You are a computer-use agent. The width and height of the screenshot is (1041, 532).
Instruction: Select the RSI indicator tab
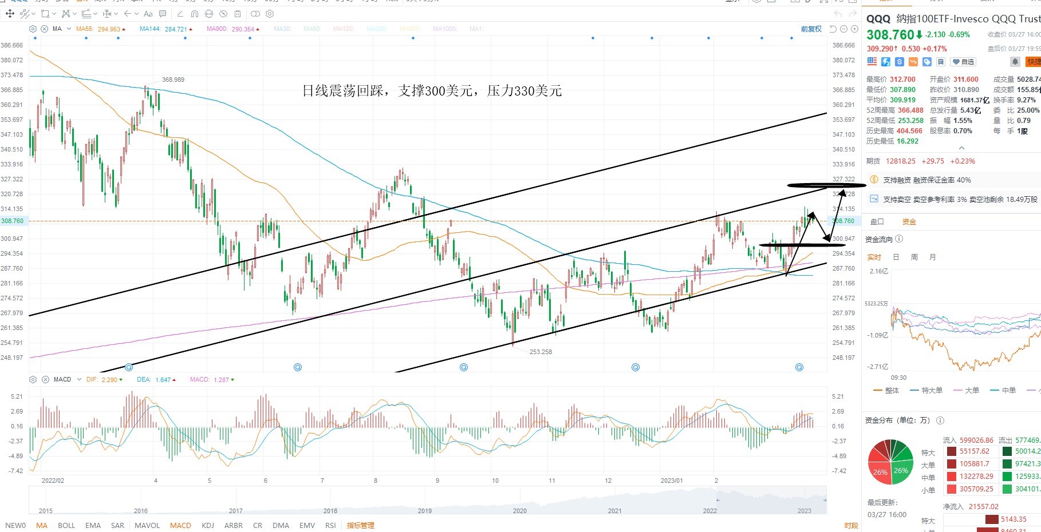330,526
